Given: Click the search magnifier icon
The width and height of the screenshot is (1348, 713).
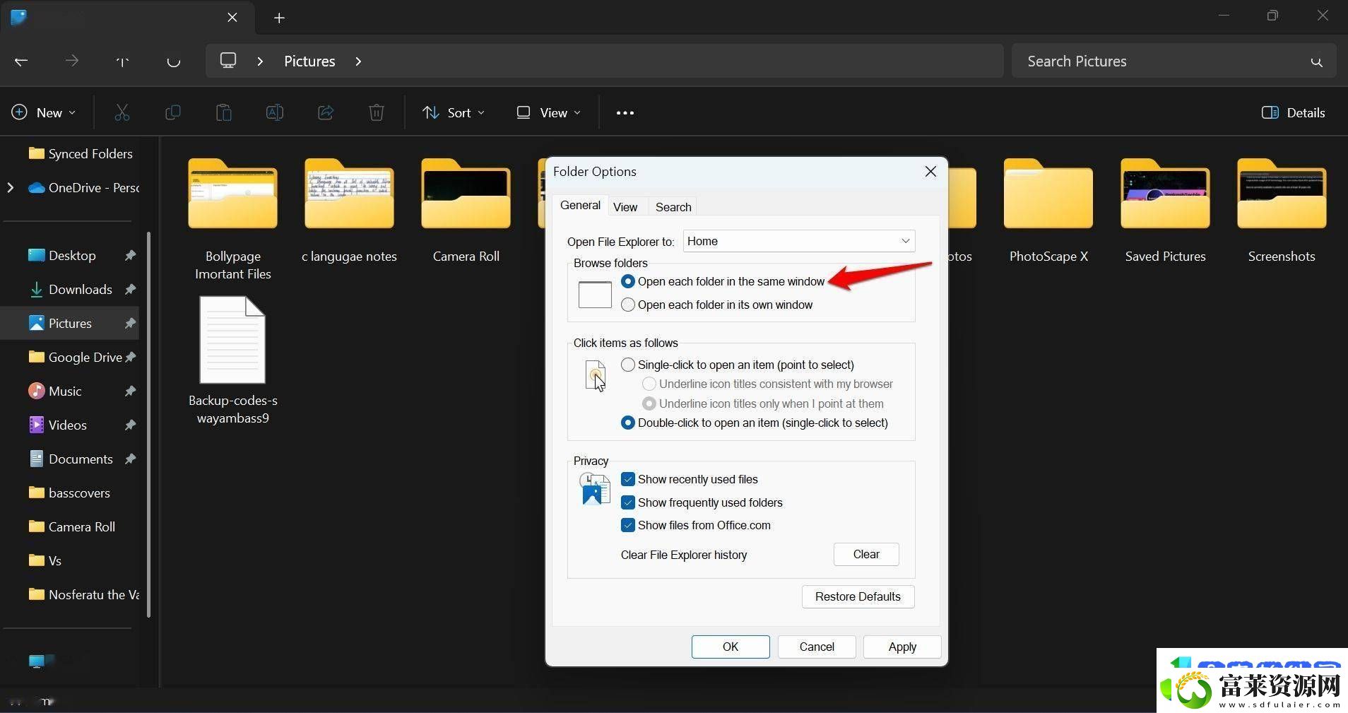Looking at the screenshot, I should point(1316,62).
